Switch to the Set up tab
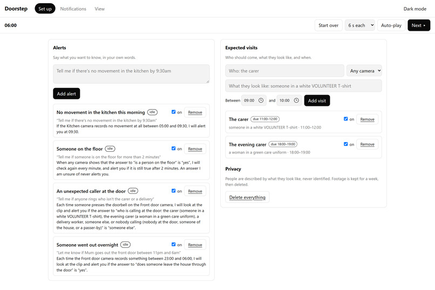Screen dimensions: 435x290 click(45, 9)
